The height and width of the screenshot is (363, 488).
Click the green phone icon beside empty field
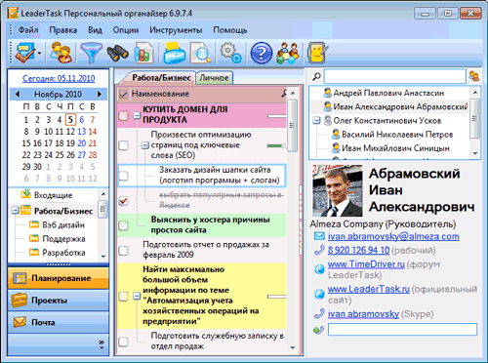(319, 330)
